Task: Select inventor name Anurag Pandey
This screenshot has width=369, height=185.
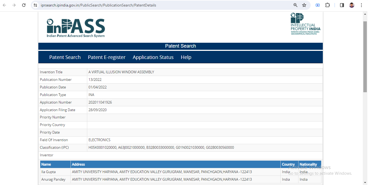Action: click(x=53, y=179)
